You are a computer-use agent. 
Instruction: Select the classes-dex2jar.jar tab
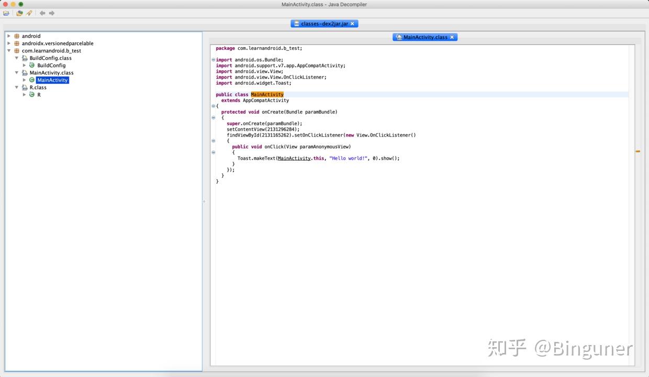click(x=324, y=24)
